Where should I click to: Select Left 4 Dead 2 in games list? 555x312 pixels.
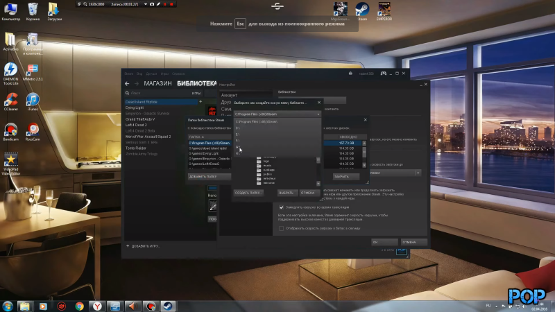coord(136,125)
